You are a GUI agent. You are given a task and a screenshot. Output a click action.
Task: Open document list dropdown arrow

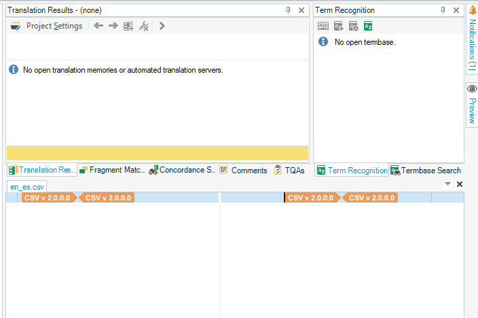click(x=447, y=184)
